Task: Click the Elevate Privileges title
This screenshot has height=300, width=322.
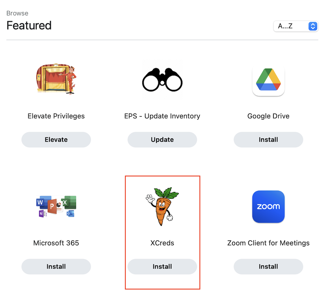Action: point(56,116)
